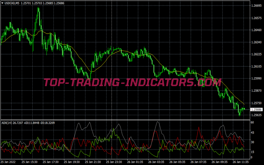The height and width of the screenshot is (165, 264).
Task: Open the chart menu triangle beside USDCAD,M5
Action: [2, 3]
